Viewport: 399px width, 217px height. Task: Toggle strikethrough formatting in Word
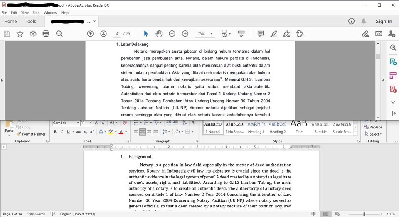tap(79, 132)
